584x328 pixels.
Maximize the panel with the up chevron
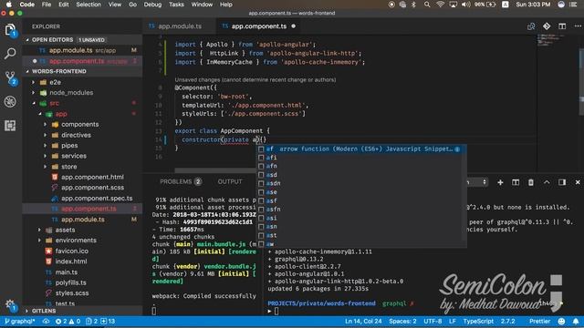click(547, 182)
